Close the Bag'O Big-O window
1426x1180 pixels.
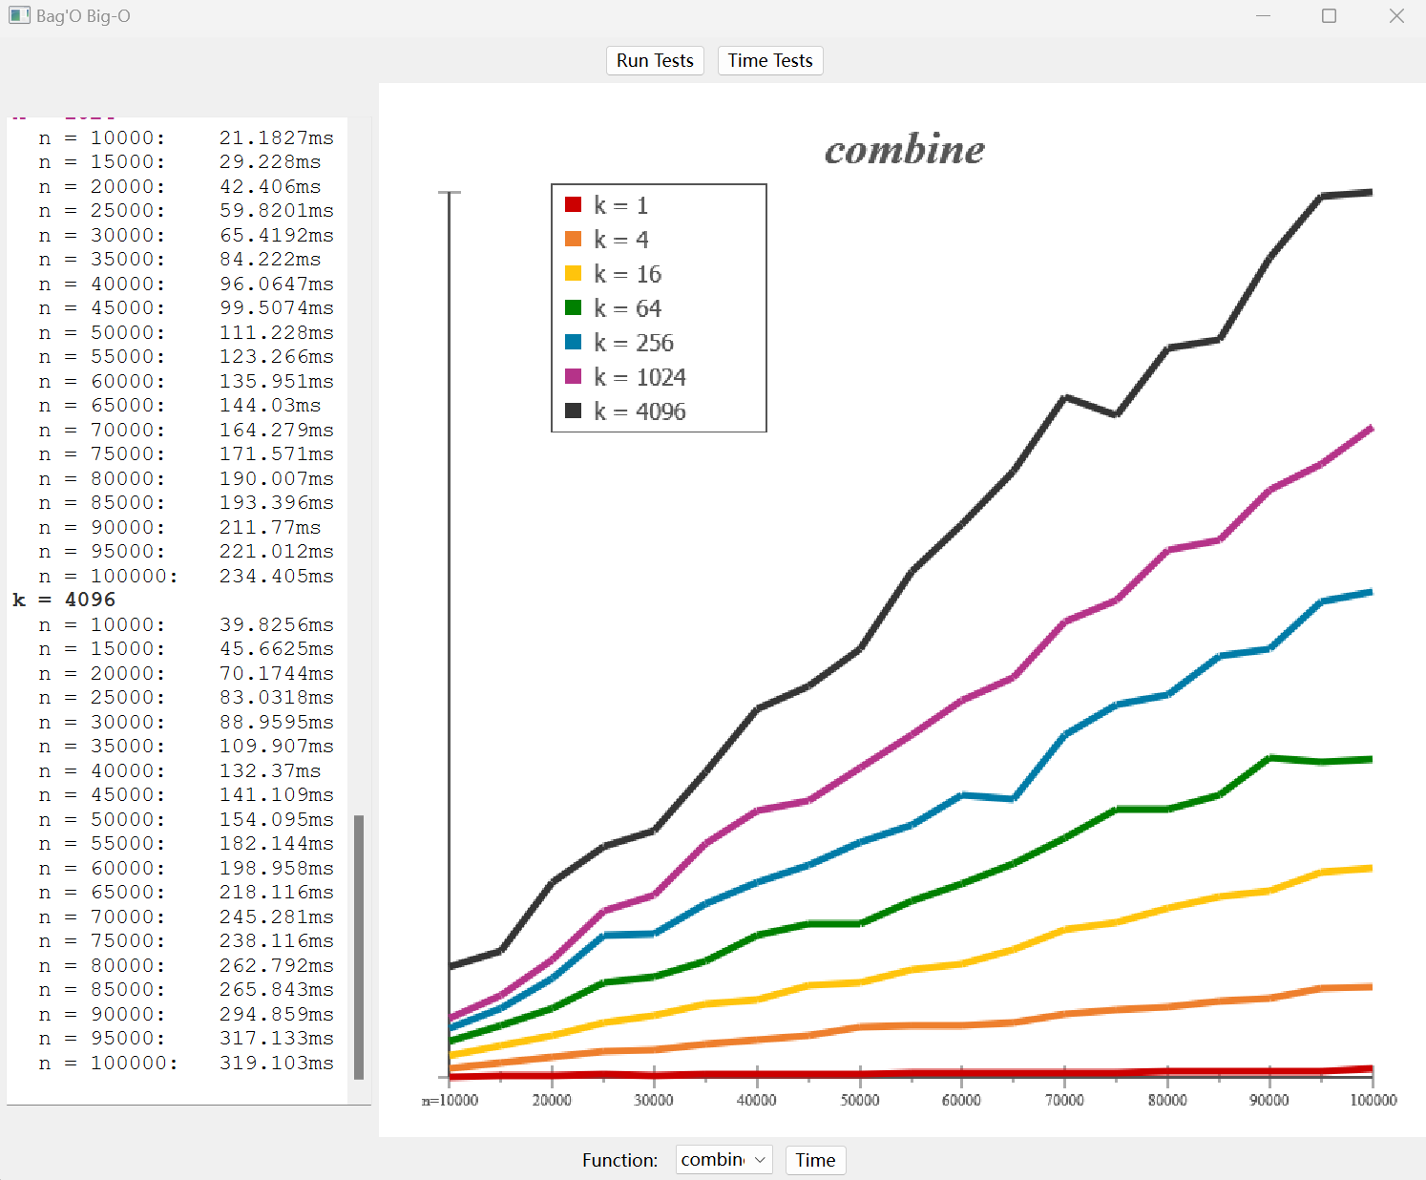coord(1396,16)
